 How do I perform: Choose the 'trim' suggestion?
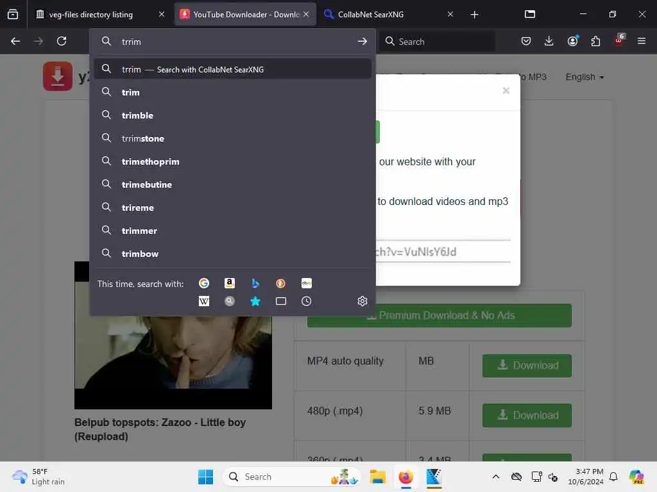point(232,92)
